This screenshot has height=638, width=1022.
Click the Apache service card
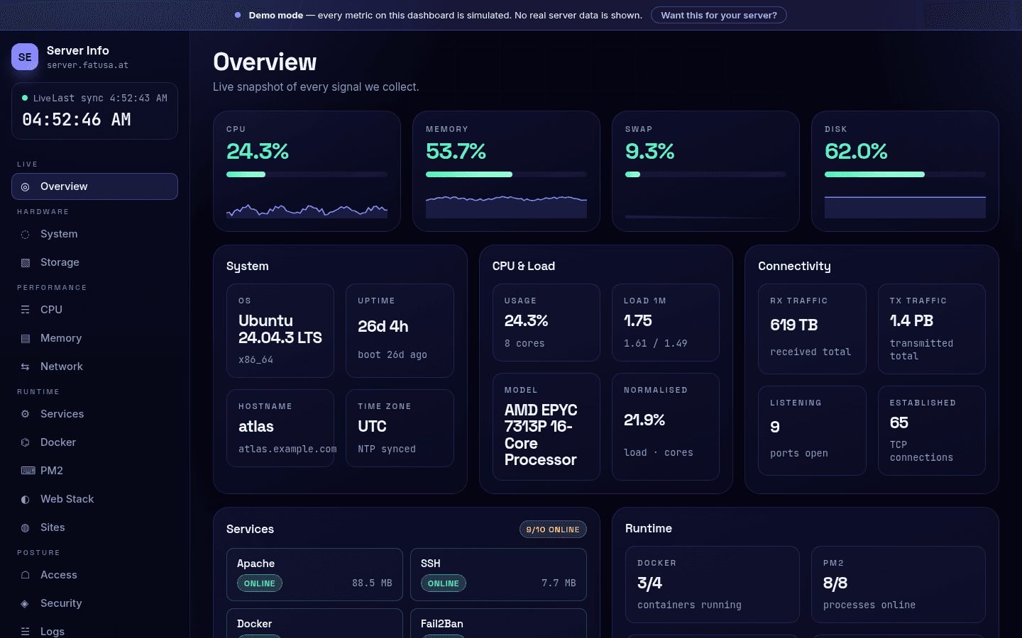point(314,574)
